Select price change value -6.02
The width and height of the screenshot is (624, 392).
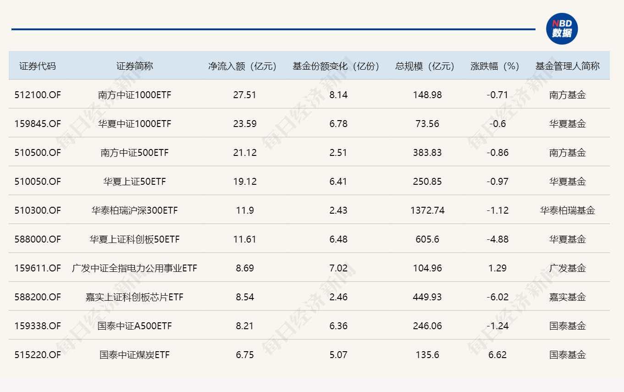point(497,297)
